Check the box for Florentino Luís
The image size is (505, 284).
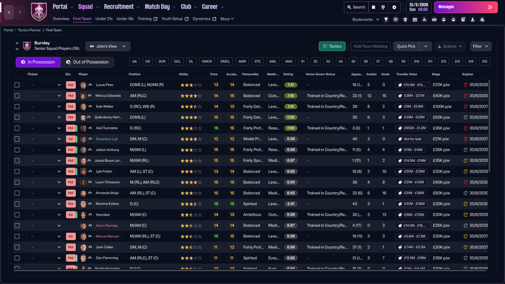17,139
